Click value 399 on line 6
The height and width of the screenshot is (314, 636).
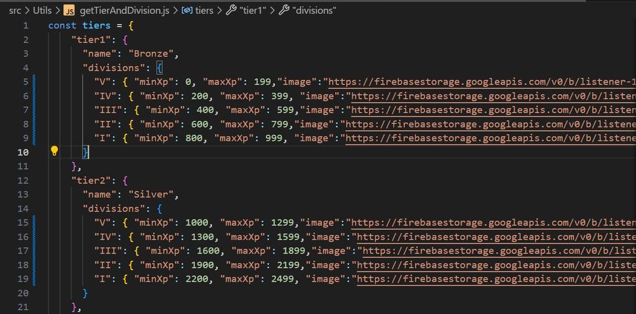point(280,96)
